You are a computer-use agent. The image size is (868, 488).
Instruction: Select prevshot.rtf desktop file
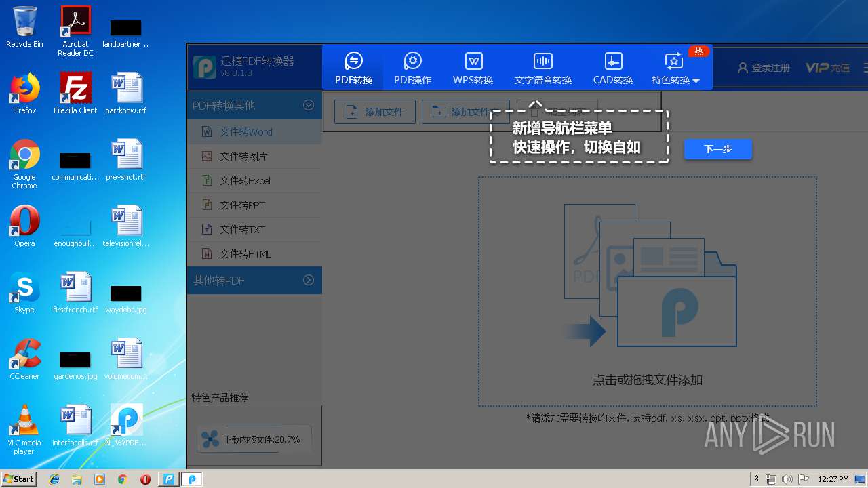point(126,160)
